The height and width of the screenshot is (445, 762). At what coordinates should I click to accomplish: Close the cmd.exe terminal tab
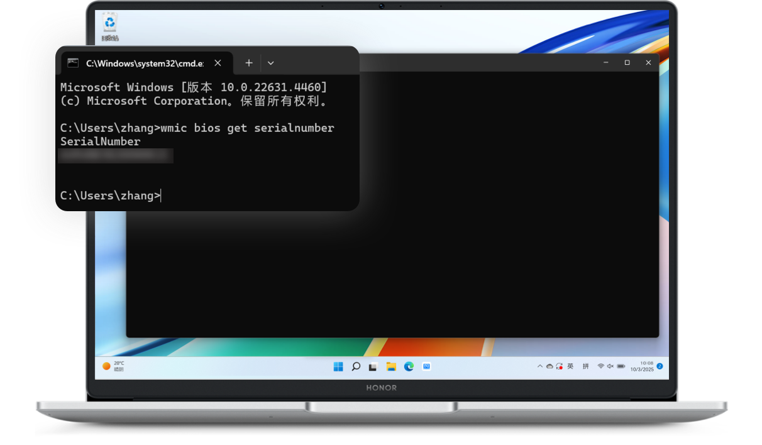pos(218,63)
